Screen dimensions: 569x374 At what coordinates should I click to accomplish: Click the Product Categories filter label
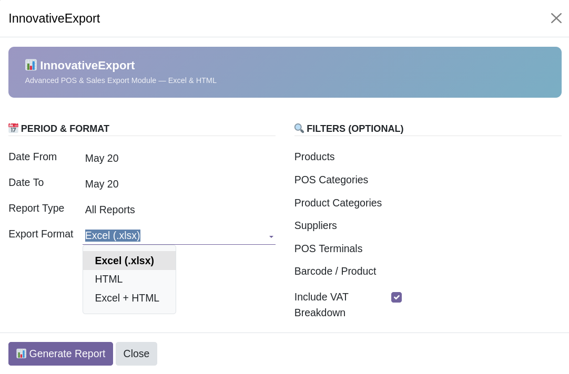pyautogui.click(x=338, y=203)
